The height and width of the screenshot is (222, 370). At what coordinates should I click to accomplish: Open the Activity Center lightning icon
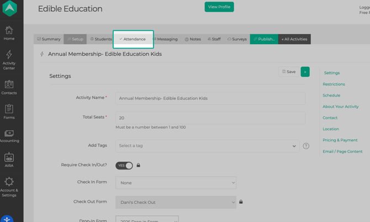[x=9, y=60]
